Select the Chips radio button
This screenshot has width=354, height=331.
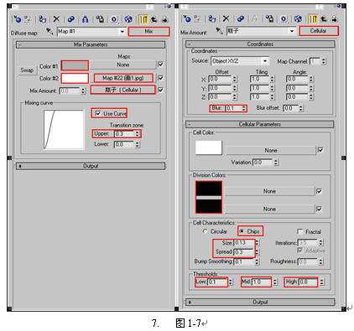pyautogui.click(x=242, y=231)
